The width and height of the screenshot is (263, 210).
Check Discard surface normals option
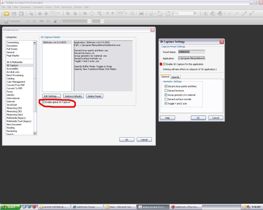coord(166,99)
